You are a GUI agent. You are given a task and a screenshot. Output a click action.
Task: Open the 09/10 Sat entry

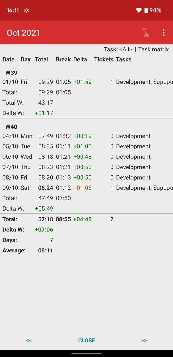tap(83, 188)
